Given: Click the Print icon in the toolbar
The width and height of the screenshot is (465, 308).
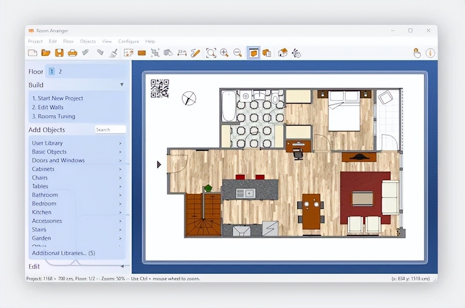Looking at the screenshot, I should coord(72,53).
